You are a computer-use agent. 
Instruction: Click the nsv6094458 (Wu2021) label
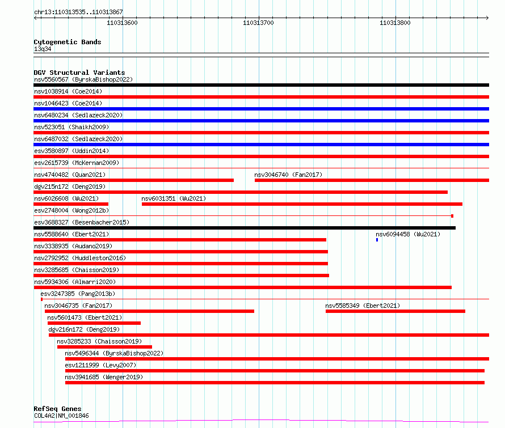pos(408,234)
